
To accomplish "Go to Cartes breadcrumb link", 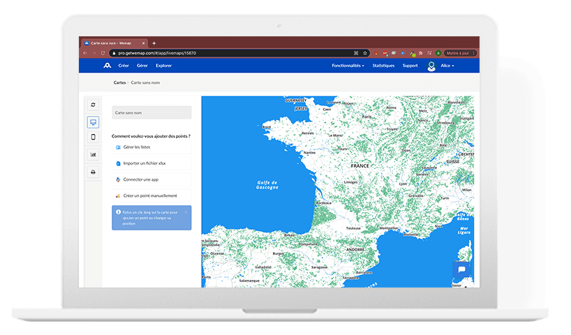I will tap(119, 82).
